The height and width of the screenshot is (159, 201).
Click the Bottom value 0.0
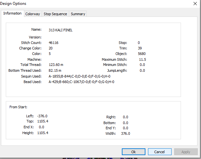tap(125, 123)
